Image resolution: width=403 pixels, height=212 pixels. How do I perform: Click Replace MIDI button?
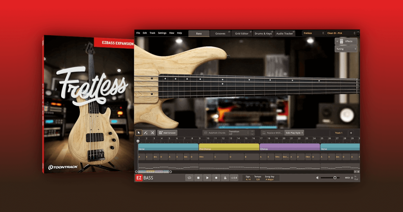tap(272, 133)
